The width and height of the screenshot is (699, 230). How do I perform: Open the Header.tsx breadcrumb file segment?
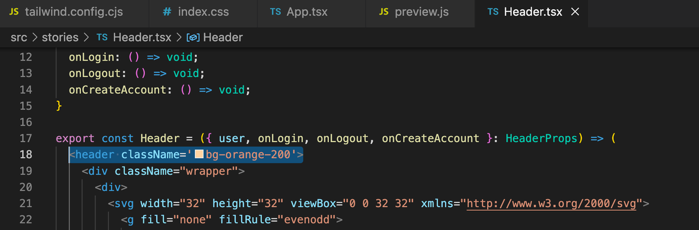click(x=142, y=38)
